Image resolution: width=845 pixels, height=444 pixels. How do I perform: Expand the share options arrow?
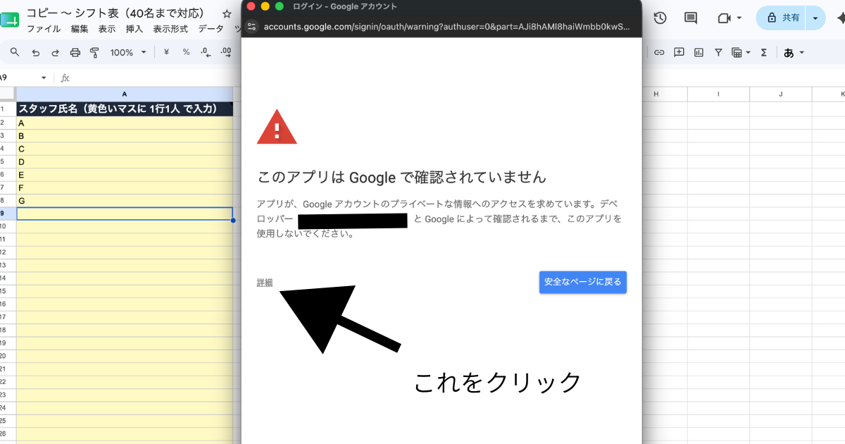pyautogui.click(x=816, y=18)
